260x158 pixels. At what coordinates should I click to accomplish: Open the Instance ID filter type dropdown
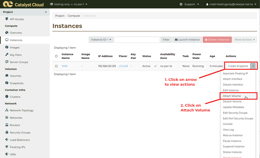[x=101, y=40]
